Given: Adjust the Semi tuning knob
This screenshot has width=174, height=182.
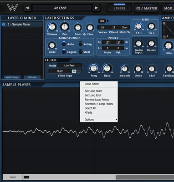Looking at the screenshot, I should 78,28.
